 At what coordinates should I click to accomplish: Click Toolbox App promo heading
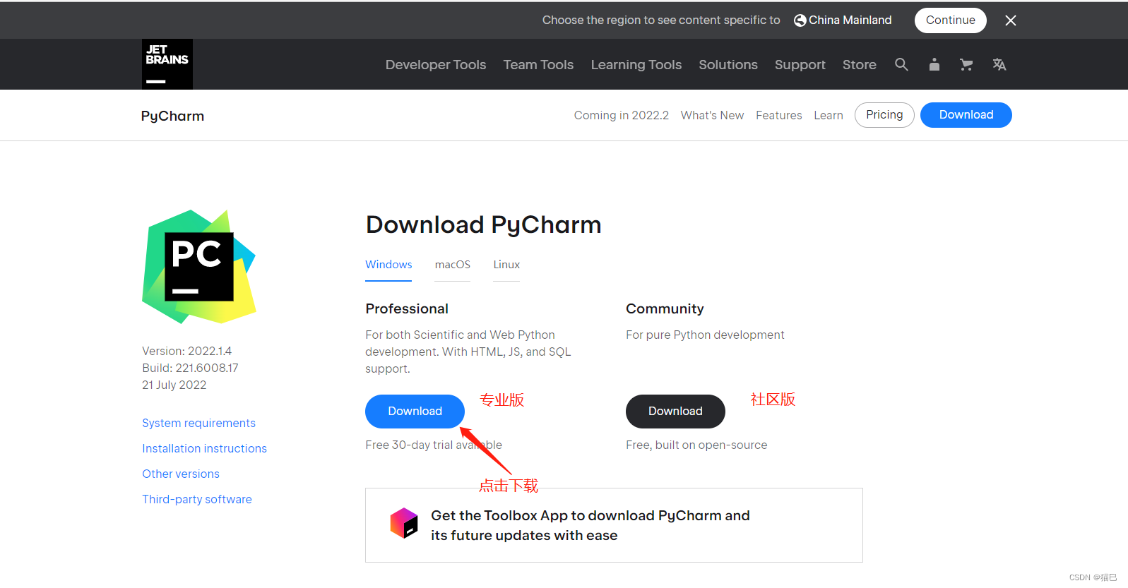tap(590, 525)
